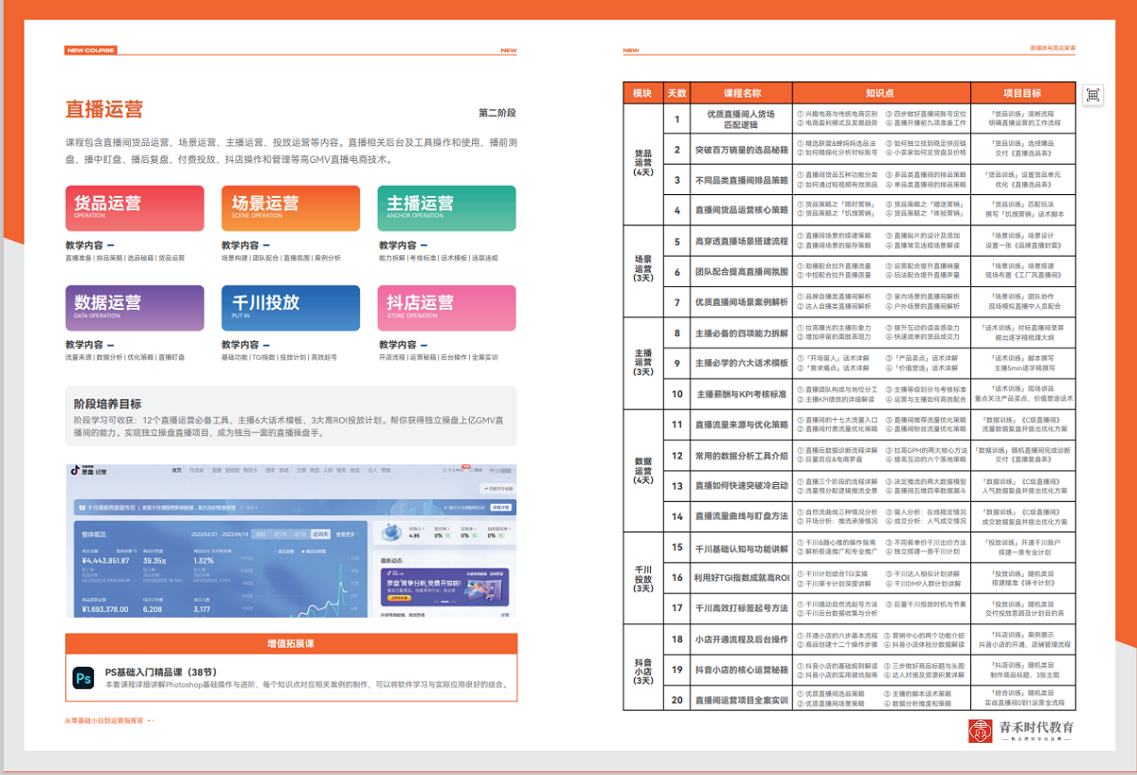Switch to the 首页 tab in the dashboard
This screenshot has height=775, width=1137.
coord(176,470)
